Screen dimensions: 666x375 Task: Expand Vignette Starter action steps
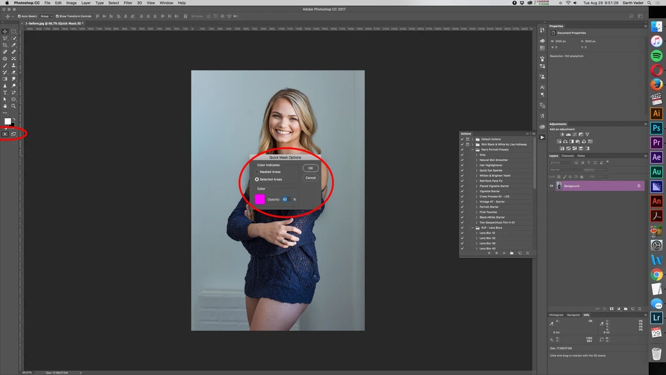(x=477, y=191)
